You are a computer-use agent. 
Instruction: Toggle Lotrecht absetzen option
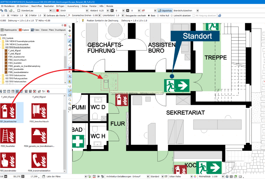[172, 15]
